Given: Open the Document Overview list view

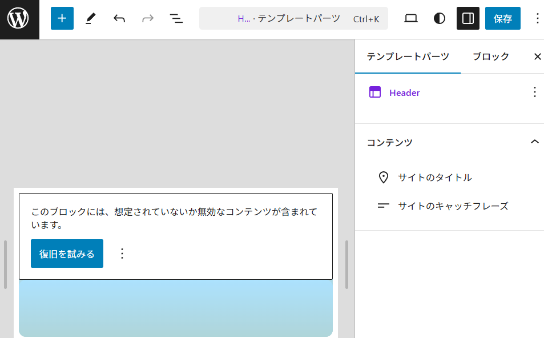Looking at the screenshot, I should tap(176, 19).
